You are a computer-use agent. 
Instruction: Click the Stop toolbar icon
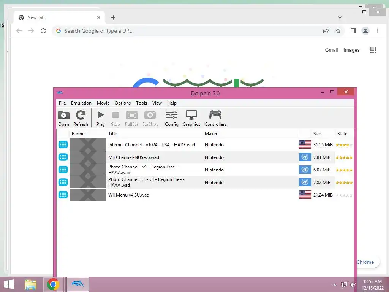pyautogui.click(x=115, y=118)
